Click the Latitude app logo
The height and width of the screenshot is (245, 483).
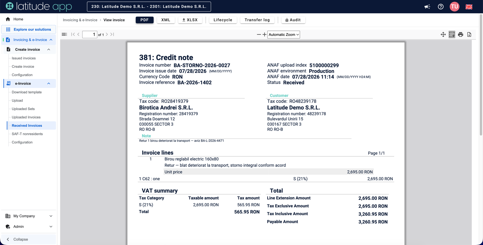[39, 6]
